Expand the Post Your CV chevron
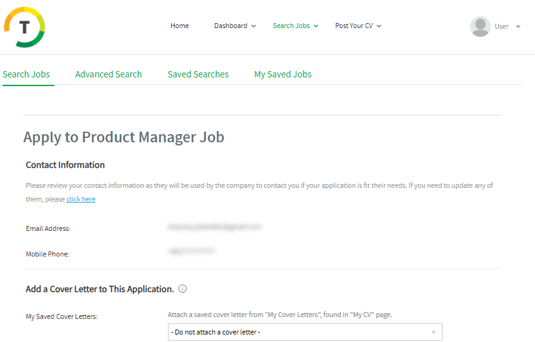The width and height of the screenshot is (535, 342). (x=379, y=26)
